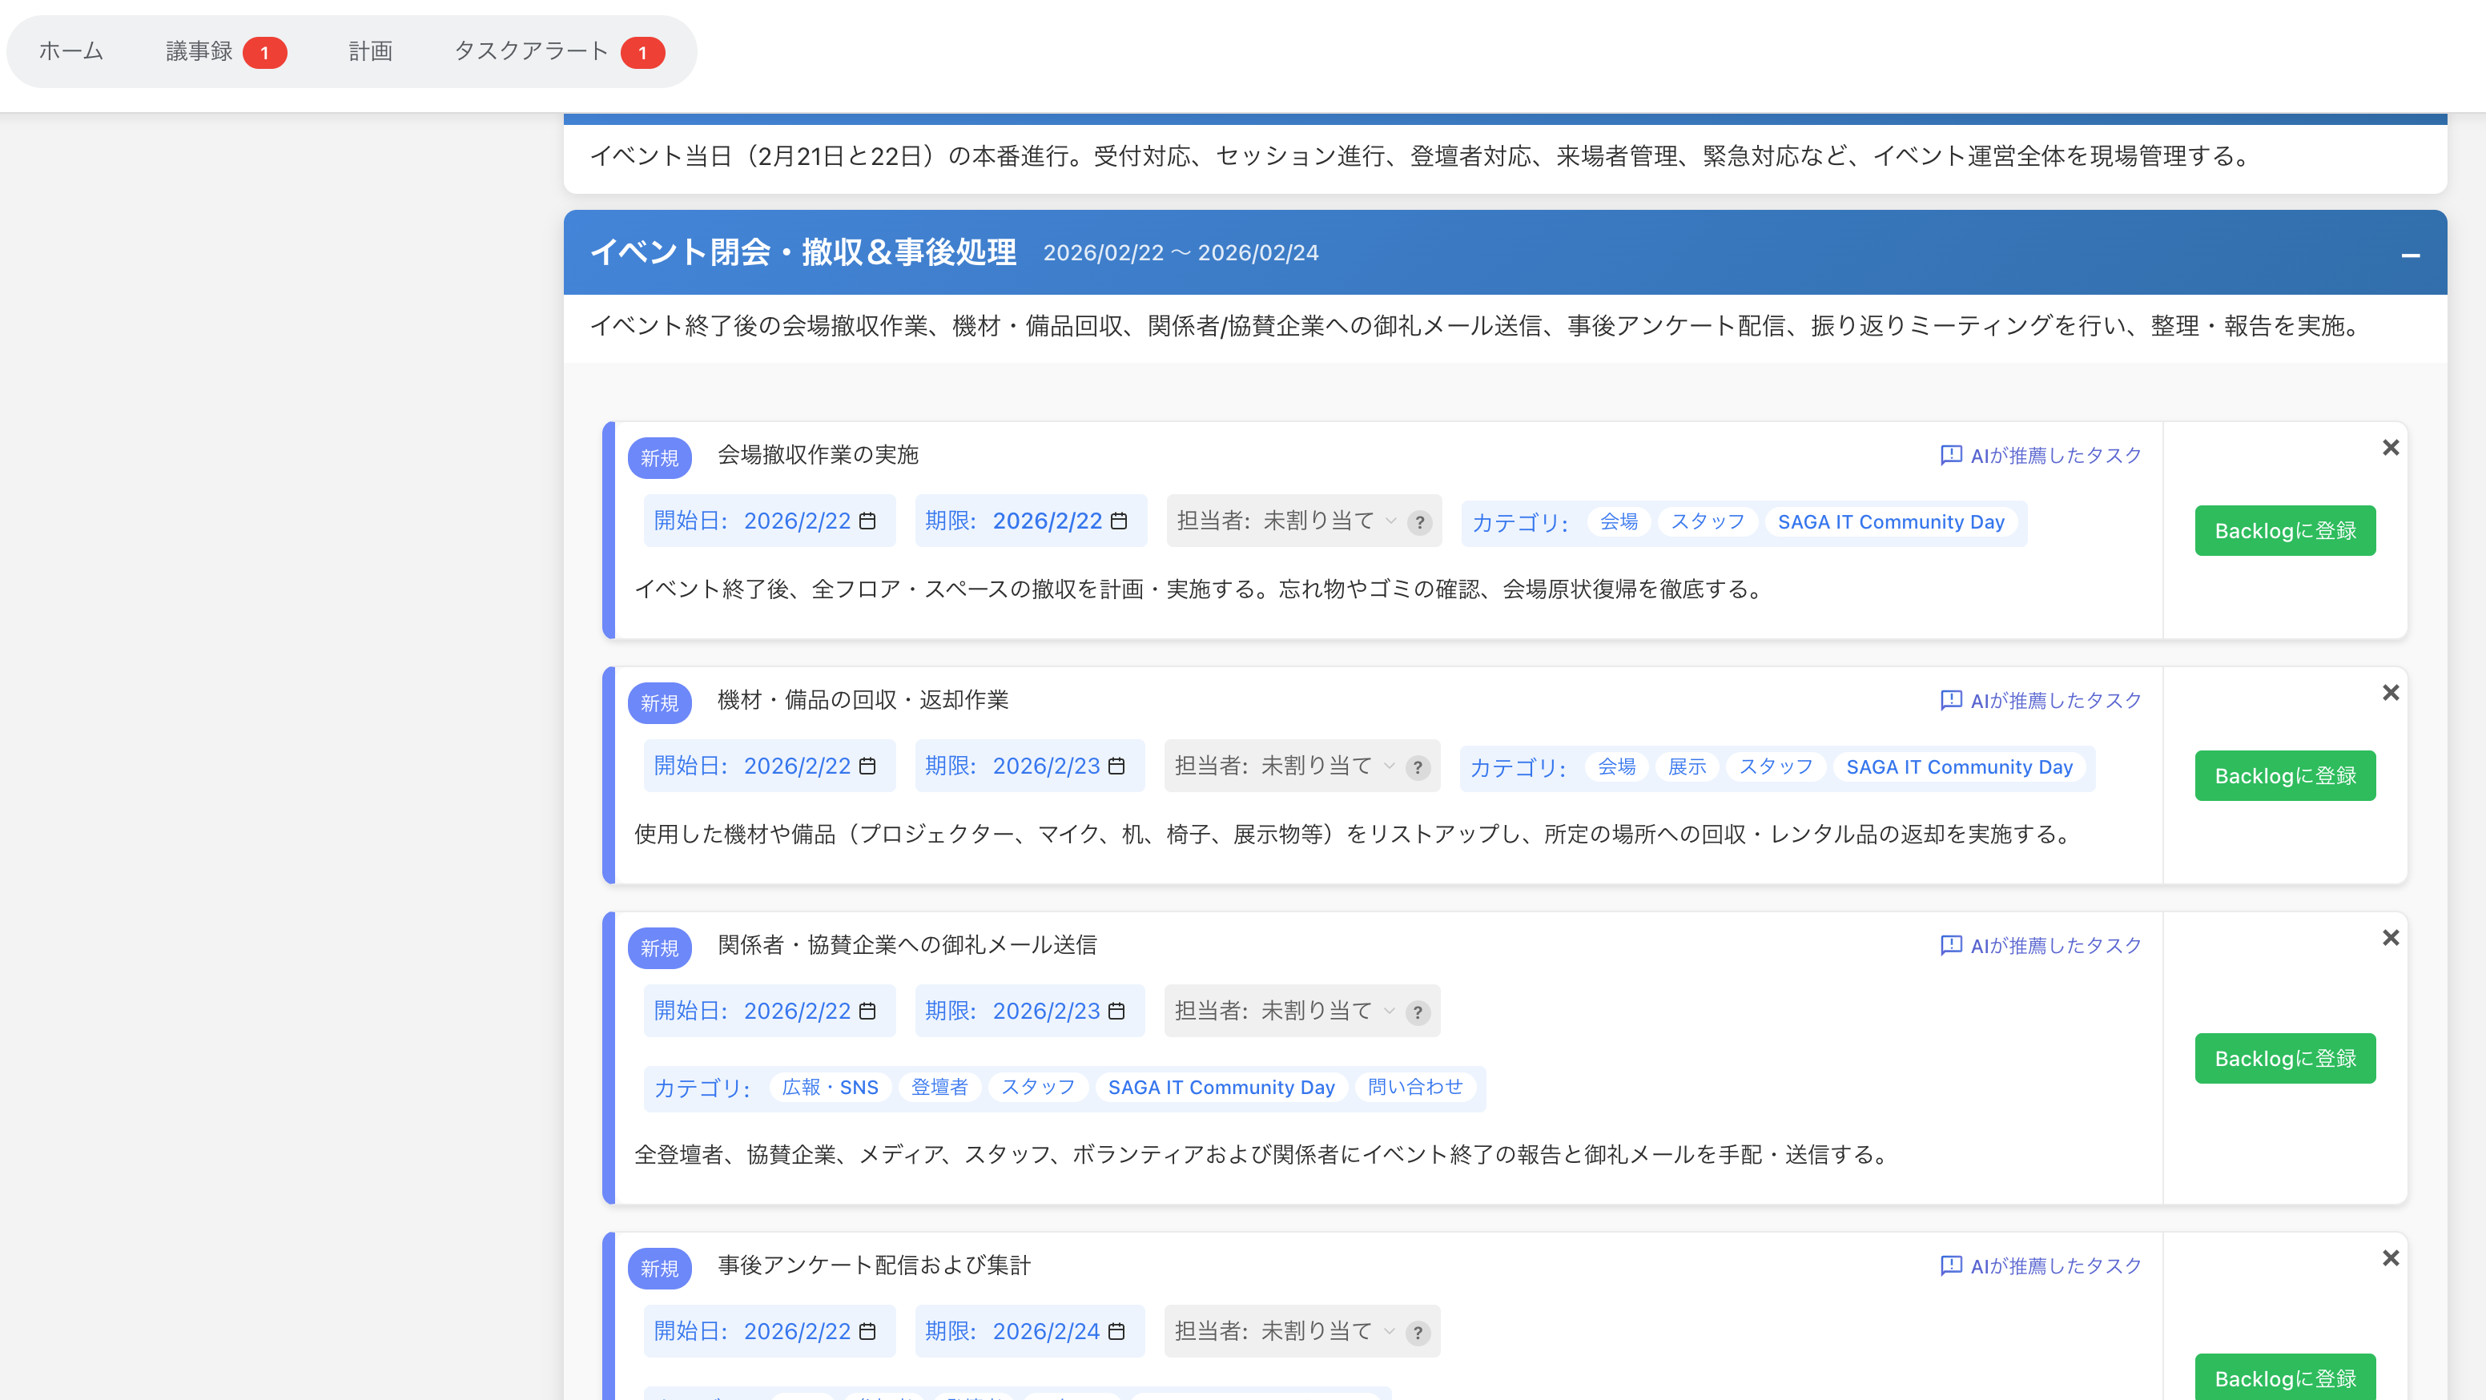
Task: Dismiss the 事後アンケート配信および集計 task card
Action: tap(2391, 1258)
